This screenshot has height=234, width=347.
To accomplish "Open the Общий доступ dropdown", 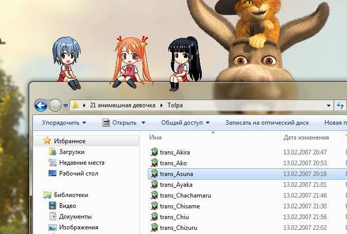I will pyautogui.click(x=185, y=123).
